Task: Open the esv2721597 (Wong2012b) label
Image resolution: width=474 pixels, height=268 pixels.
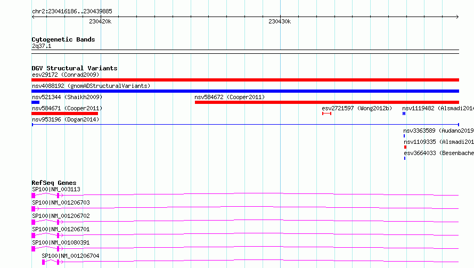Action: tap(357, 108)
